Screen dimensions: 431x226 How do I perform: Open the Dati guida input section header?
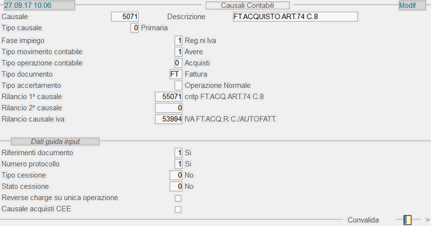(55, 142)
